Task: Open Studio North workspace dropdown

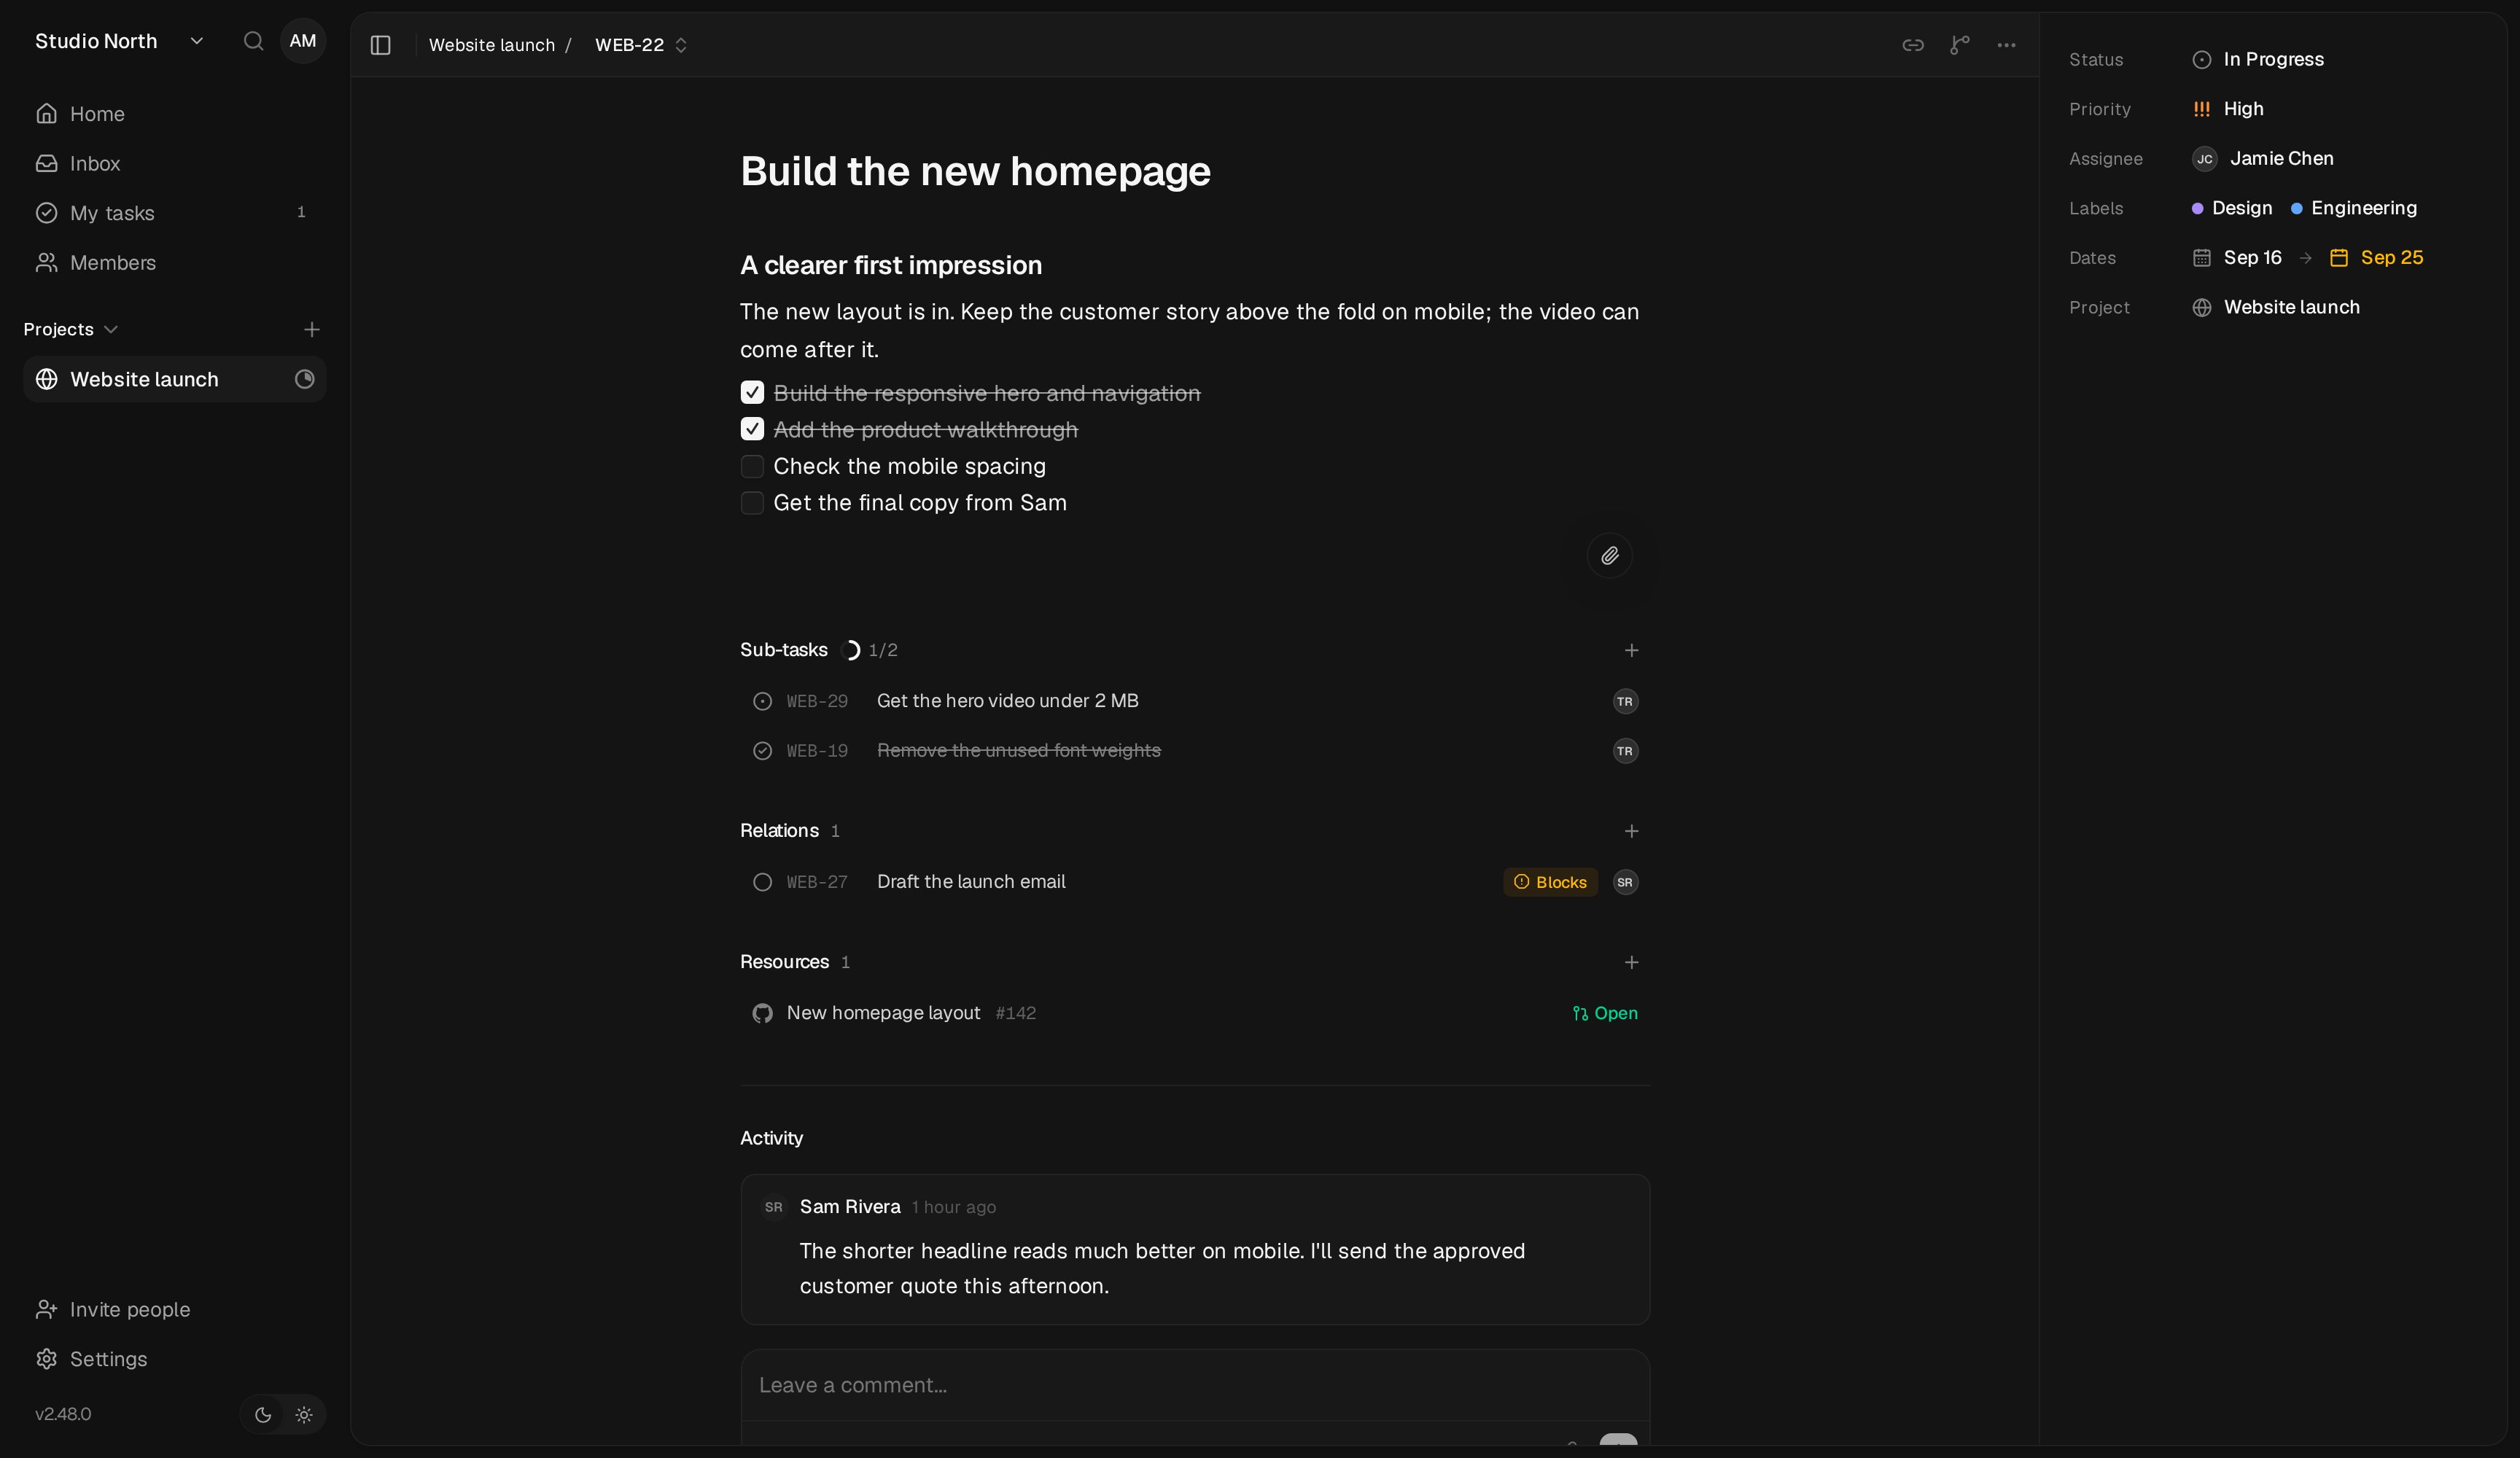Action: 120,41
